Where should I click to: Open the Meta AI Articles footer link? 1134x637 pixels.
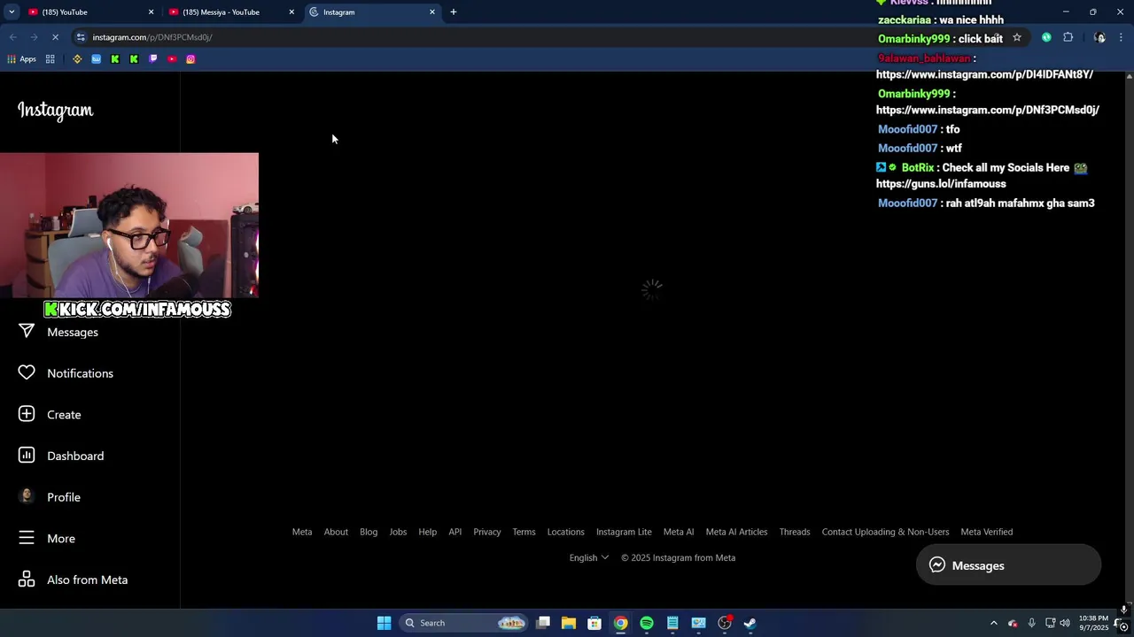coord(736,532)
